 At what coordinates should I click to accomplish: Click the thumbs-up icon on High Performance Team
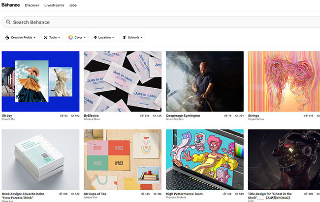pos(224,194)
